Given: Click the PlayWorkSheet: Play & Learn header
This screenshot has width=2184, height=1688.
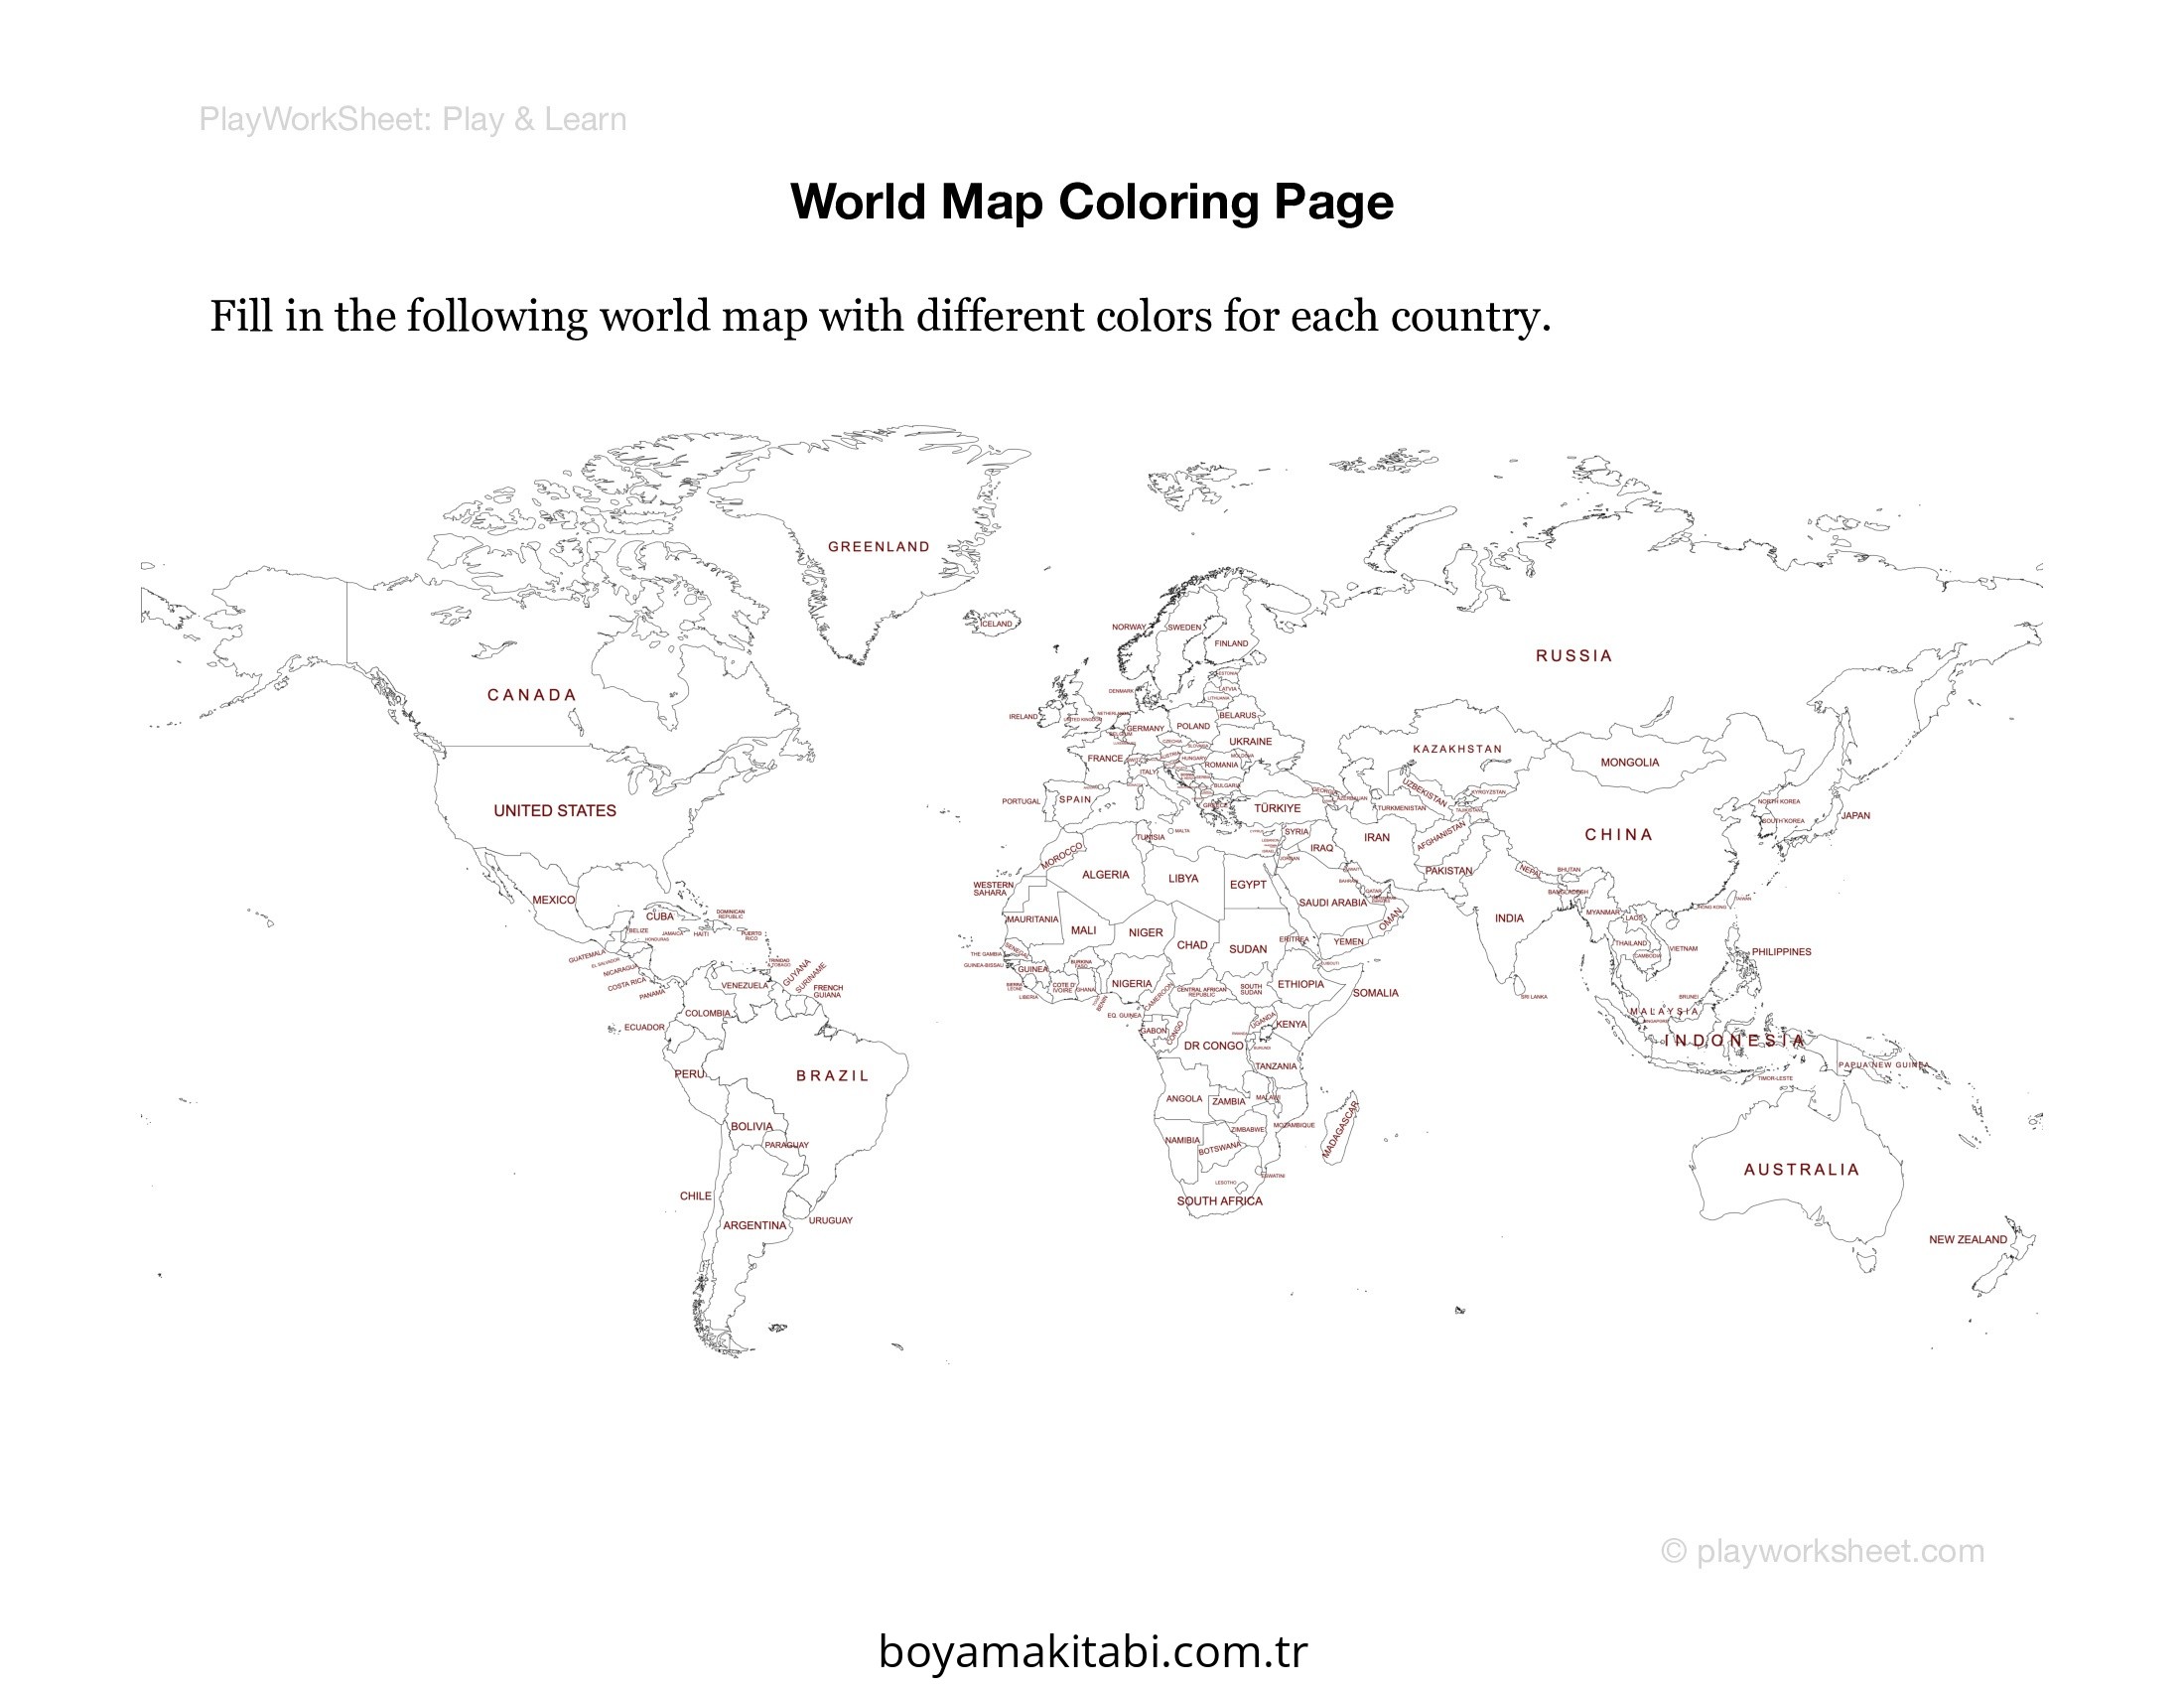Looking at the screenshot, I should 412,120.
